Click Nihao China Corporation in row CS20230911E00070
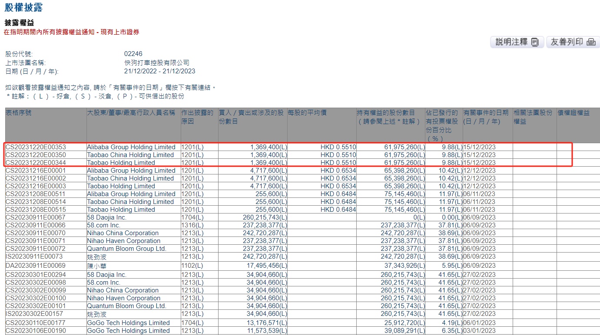600x335 pixels. click(123, 233)
